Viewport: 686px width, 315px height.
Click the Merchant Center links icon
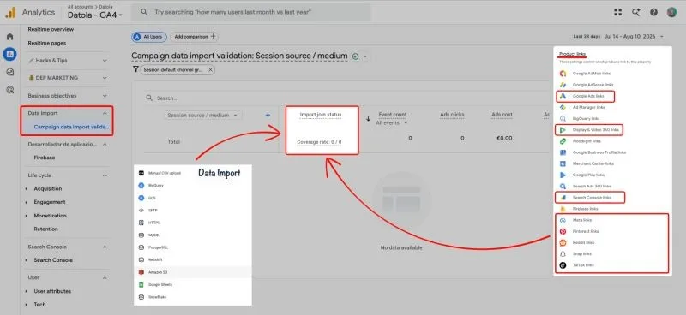[x=563, y=163]
